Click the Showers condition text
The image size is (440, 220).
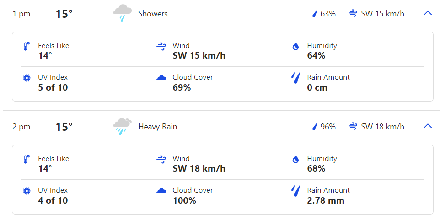coord(153,14)
